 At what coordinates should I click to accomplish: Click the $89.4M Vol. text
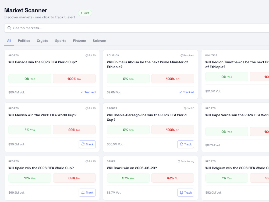16,92
